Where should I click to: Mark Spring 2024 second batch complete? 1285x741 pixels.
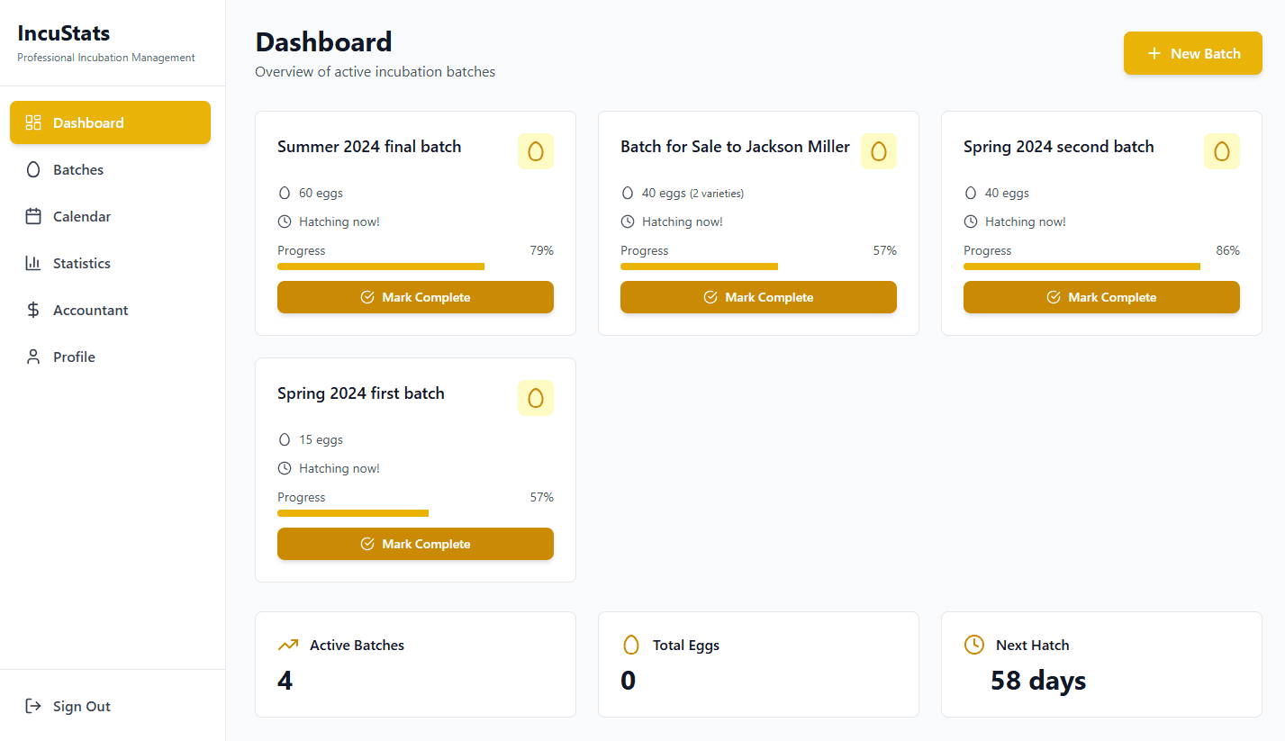tap(1101, 297)
